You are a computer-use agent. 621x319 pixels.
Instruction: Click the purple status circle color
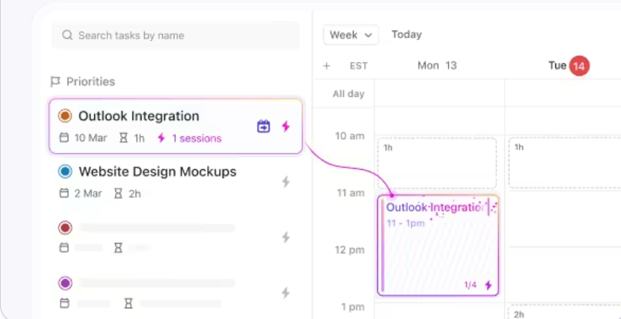coord(65,283)
